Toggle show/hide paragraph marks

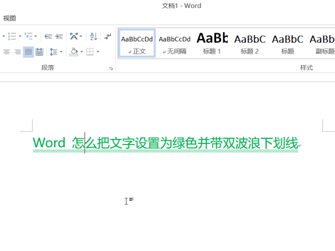[108, 36]
